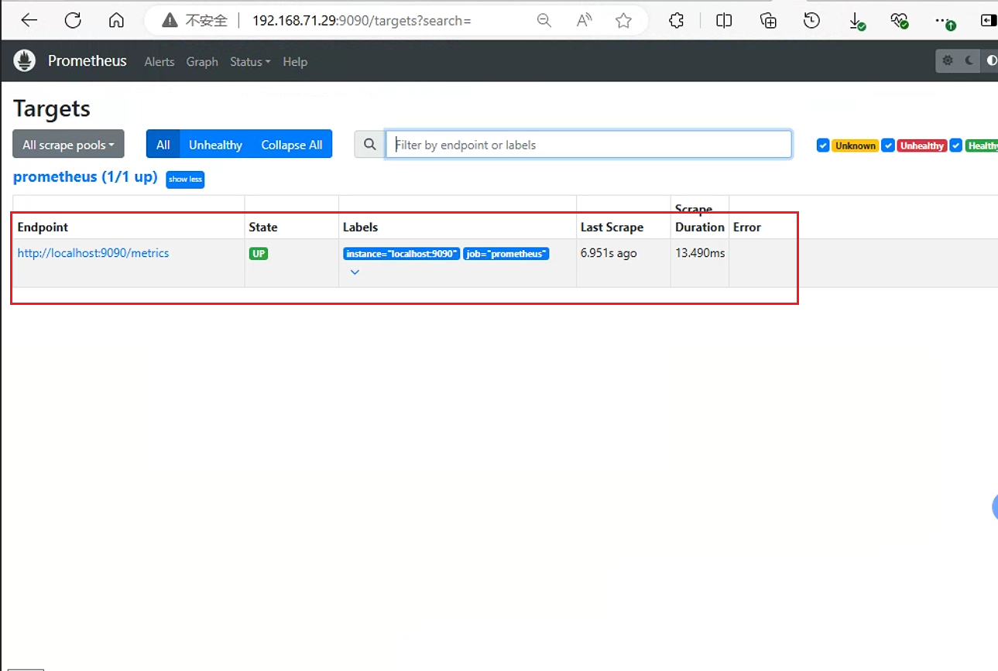The width and height of the screenshot is (998, 671).
Task: Open the Collections icon in browser toolbar
Action: click(768, 21)
